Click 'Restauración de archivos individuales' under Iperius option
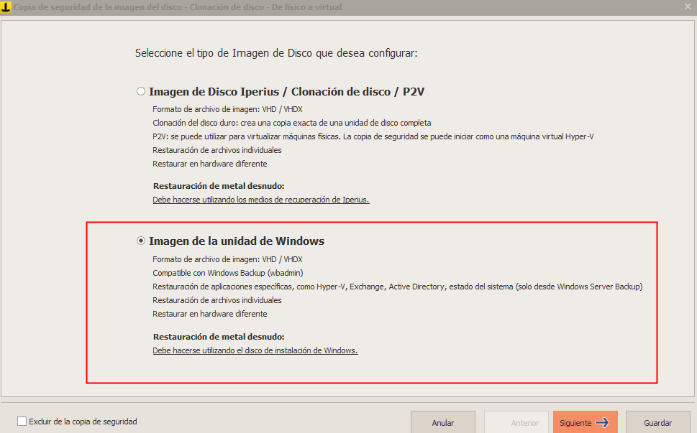Viewport: 697px width, 433px height. (x=217, y=150)
